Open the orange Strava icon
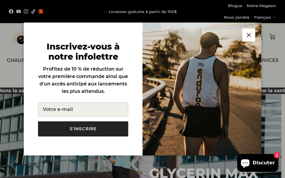The width and height of the screenshot is (285, 178). [41, 12]
